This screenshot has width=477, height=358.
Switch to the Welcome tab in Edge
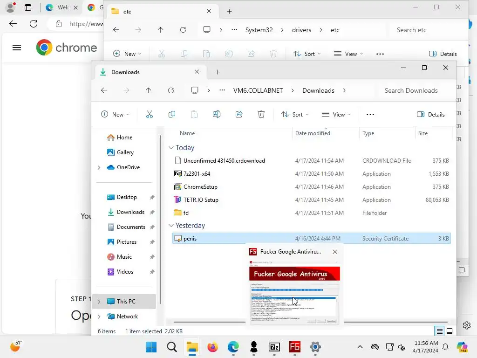63,7
